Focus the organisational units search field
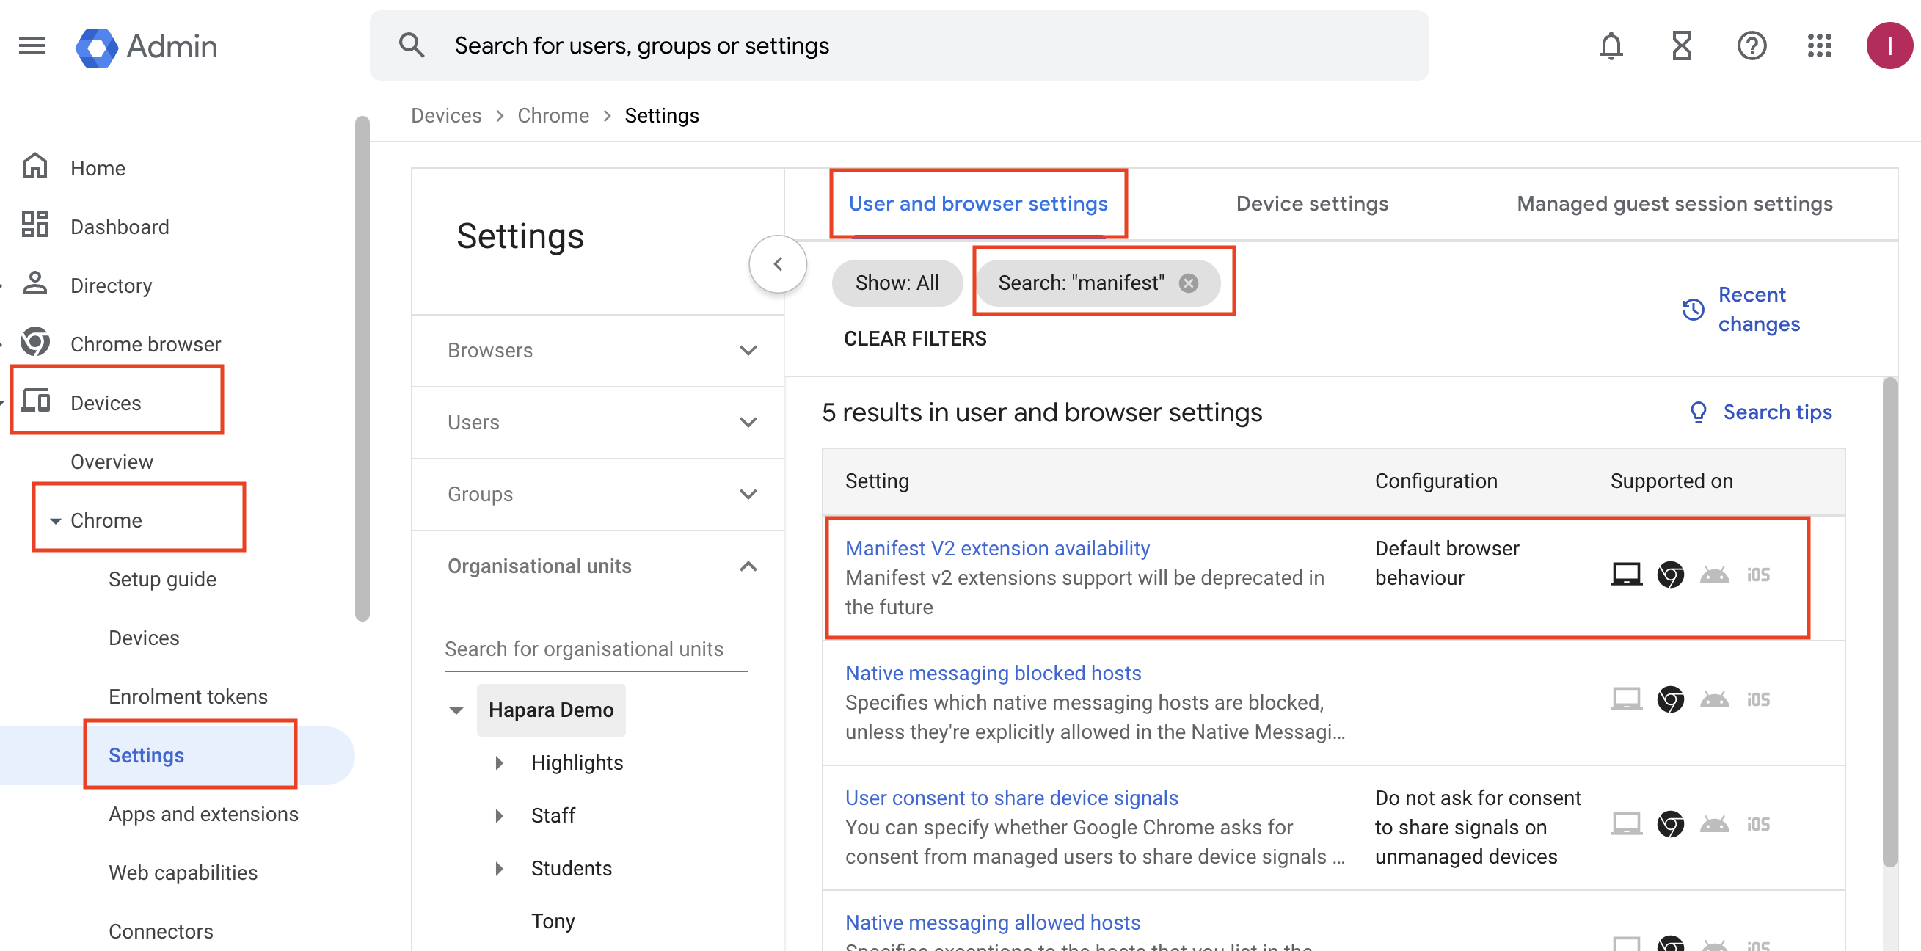This screenshot has height=951, width=1921. tap(596, 649)
